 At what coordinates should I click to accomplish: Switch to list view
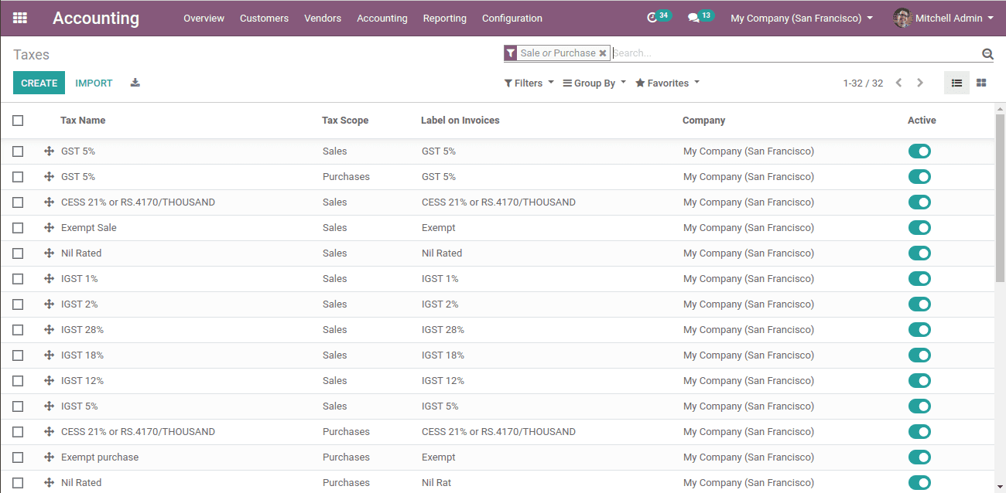pyautogui.click(x=956, y=83)
